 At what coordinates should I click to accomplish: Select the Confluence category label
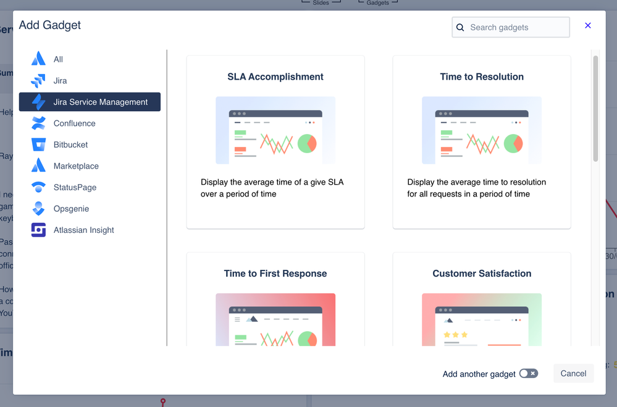74,123
